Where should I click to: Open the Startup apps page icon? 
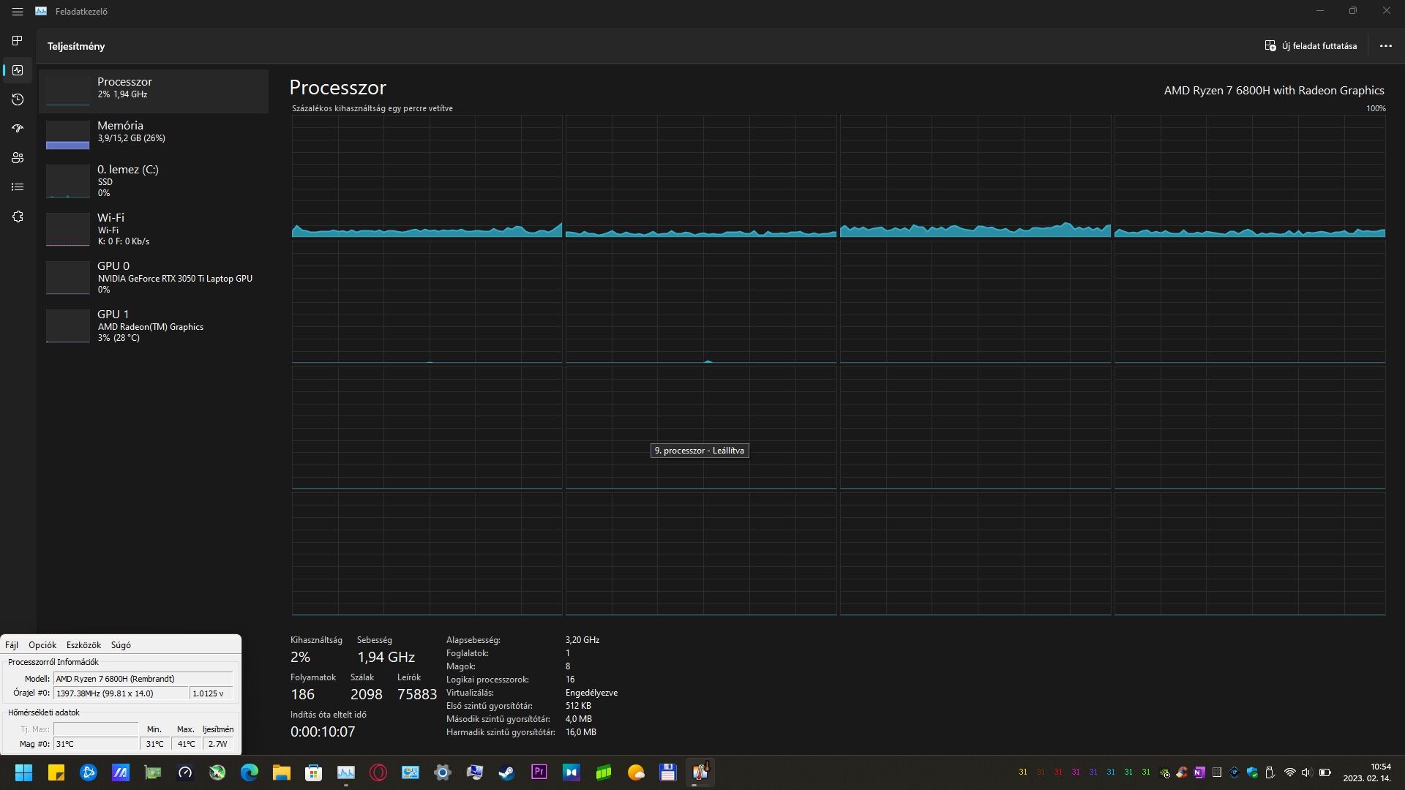pos(18,129)
